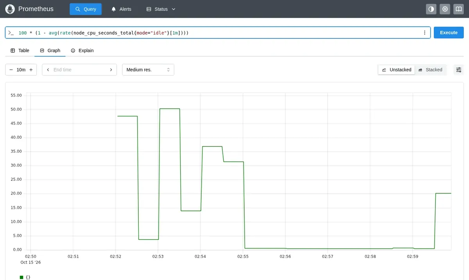
Task: Open the settings gear icon
Action: (x=445, y=9)
